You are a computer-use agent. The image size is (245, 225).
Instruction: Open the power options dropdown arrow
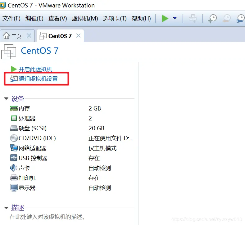175,18
